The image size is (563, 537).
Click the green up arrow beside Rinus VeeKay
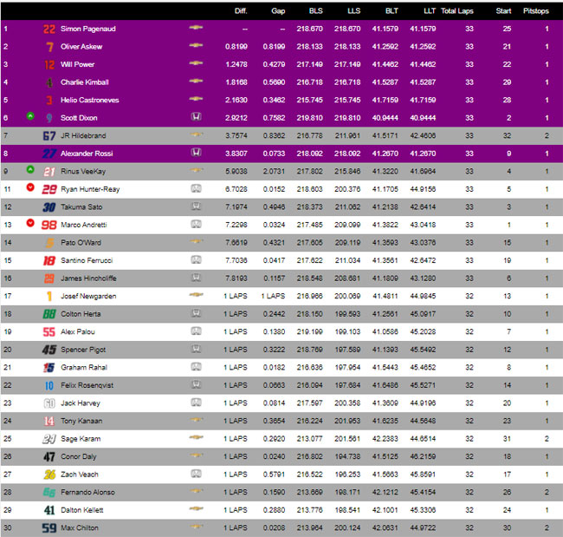30,169
